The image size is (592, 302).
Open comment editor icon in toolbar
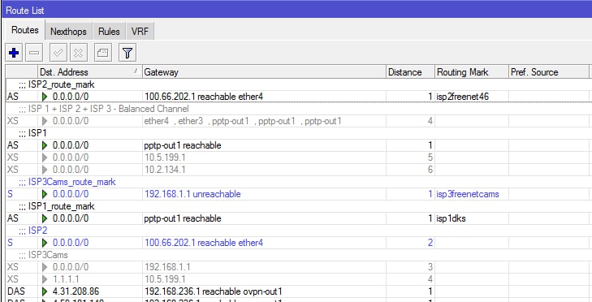click(x=102, y=53)
